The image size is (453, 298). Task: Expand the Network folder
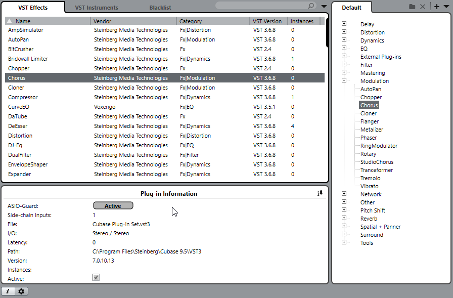point(344,194)
